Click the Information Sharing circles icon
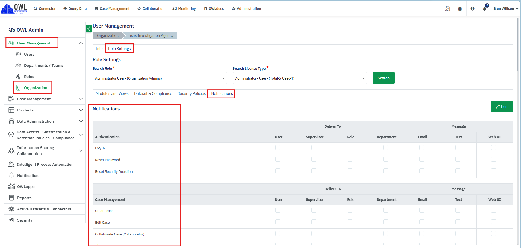 pos(11,151)
